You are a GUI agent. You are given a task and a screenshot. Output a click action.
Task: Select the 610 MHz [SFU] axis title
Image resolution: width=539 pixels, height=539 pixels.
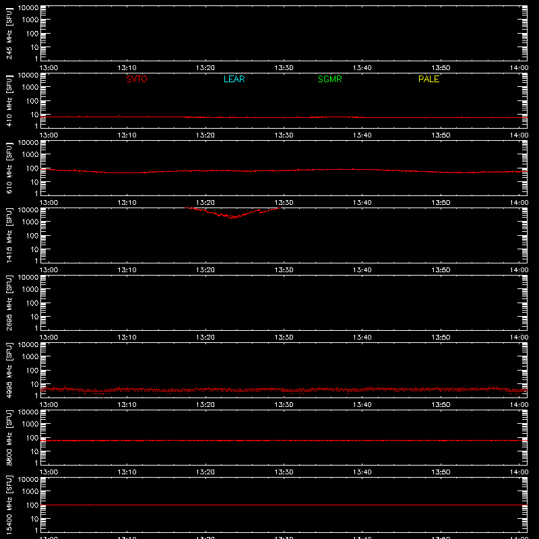pyautogui.click(x=9, y=168)
